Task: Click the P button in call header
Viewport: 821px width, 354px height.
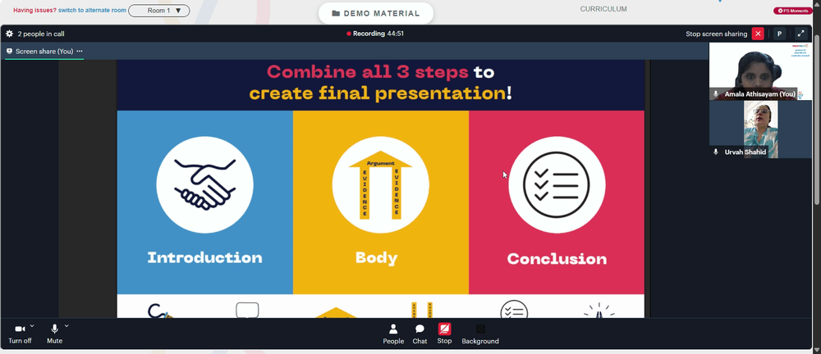Action: coord(779,34)
